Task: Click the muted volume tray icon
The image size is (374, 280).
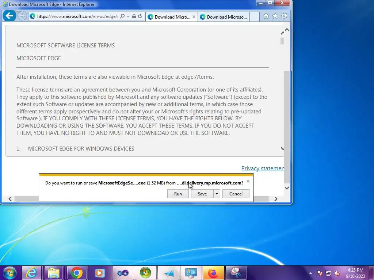Action: point(337,273)
